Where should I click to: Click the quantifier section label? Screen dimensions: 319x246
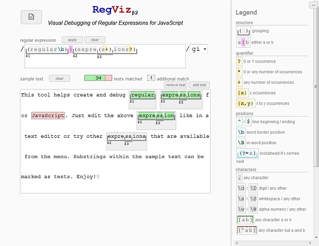coord(245,53)
